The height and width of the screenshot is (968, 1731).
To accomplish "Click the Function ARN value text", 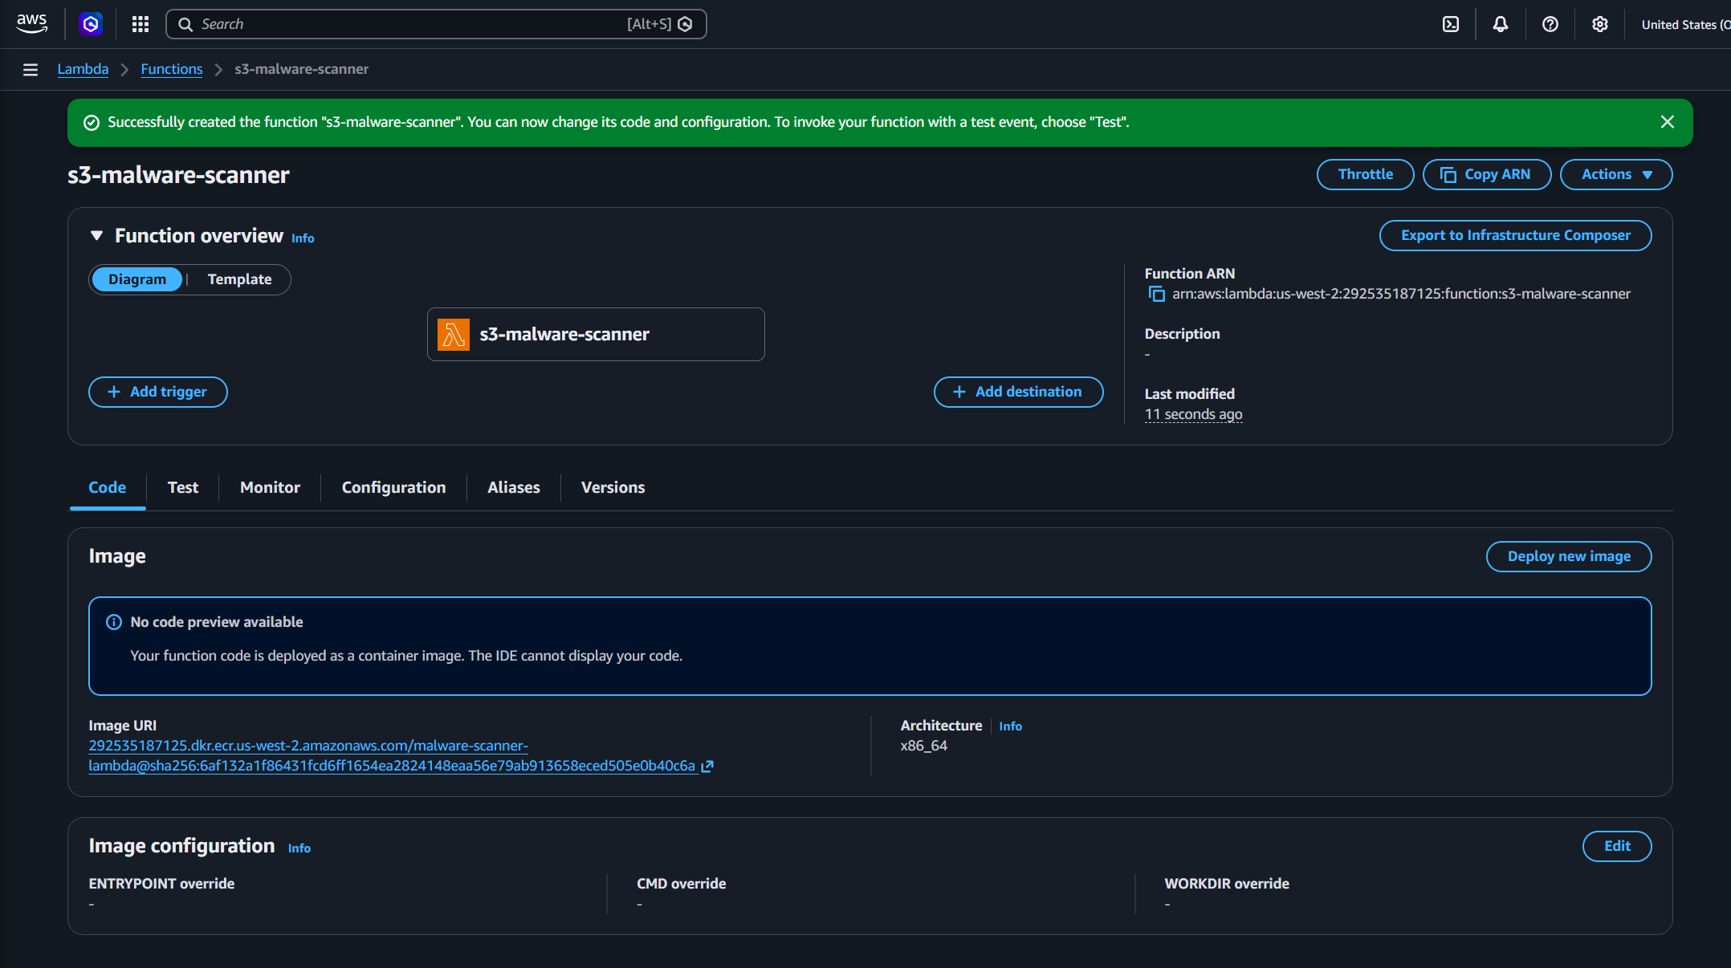I will pyautogui.click(x=1401, y=295).
